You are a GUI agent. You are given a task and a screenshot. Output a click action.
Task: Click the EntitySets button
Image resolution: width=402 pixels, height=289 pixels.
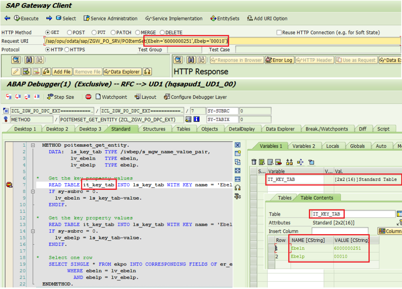(225, 18)
